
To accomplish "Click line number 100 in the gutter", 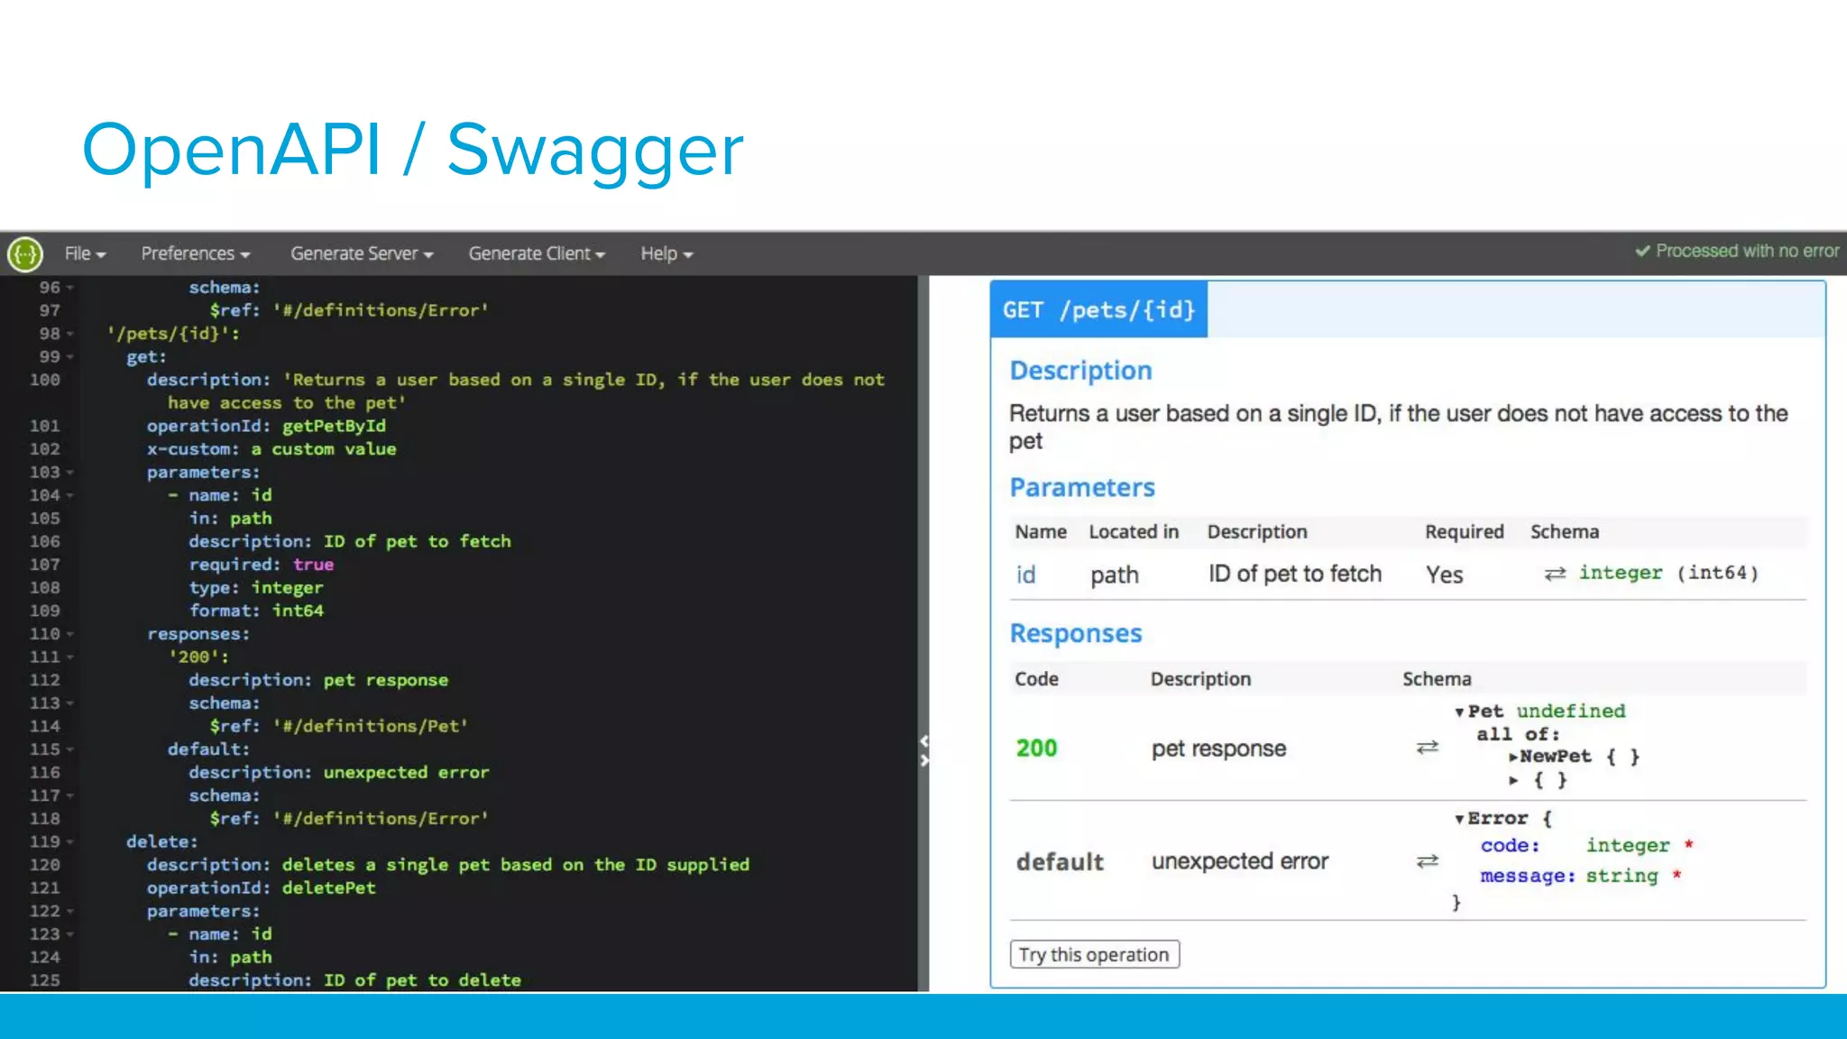I will pos(44,380).
